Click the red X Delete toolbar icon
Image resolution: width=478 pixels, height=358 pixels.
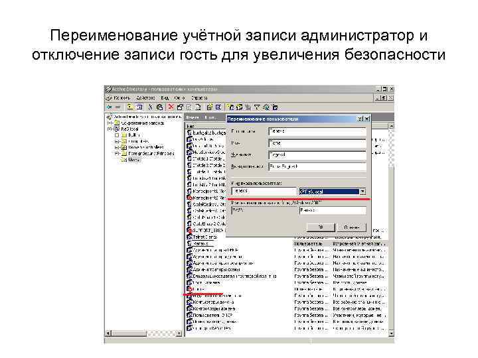coord(171,107)
